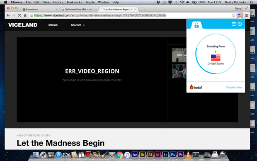Screen dimensions: 257x161
Task: Open the History menu
Action: [x=58, y=2]
